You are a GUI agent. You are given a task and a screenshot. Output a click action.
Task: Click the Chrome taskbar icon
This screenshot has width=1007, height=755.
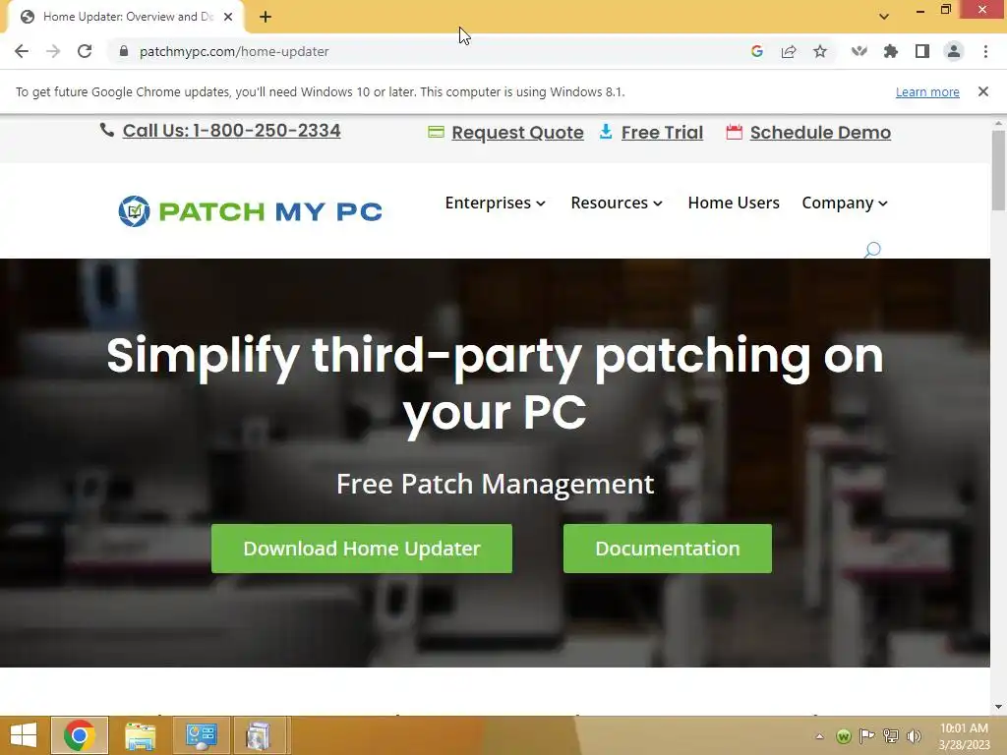click(x=80, y=735)
